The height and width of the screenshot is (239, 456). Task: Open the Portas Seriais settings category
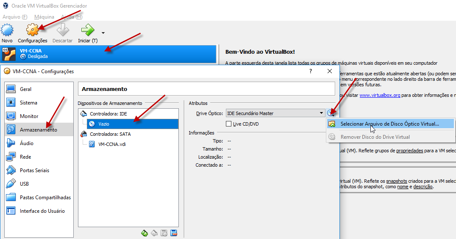[39, 170]
